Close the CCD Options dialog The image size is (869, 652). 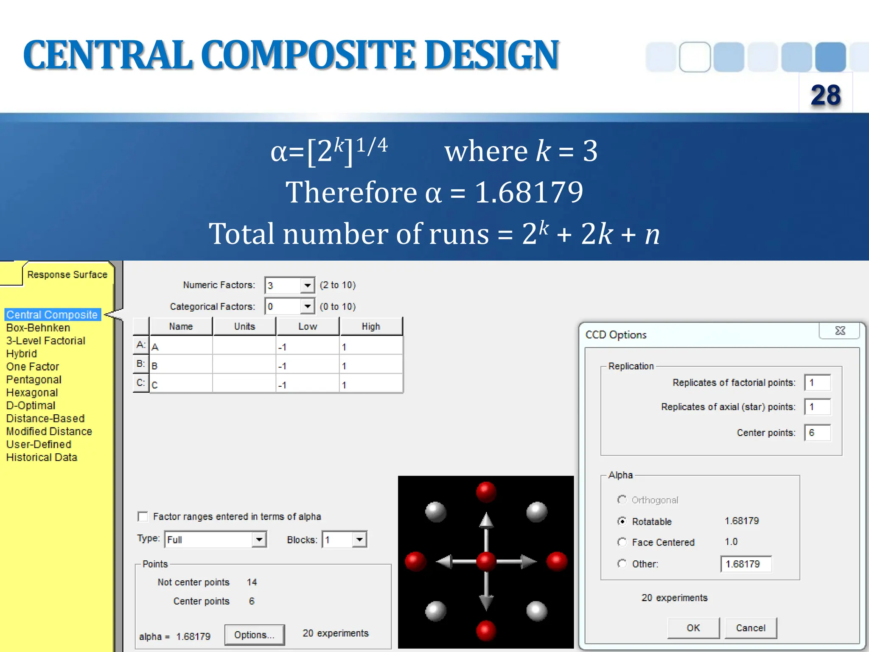click(840, 331)
